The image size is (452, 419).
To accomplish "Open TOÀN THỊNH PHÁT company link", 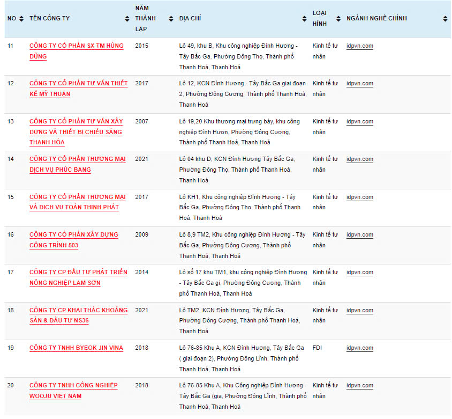I will [x=77, y=202].
